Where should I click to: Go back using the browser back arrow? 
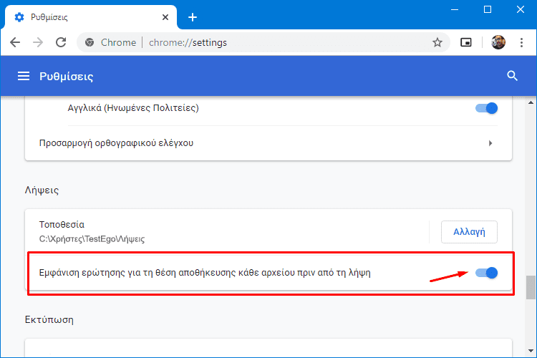click(x=15, y=42)
